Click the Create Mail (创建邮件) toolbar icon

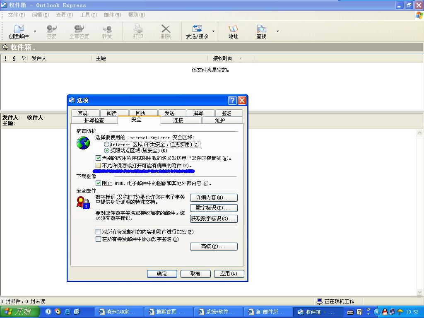19,31
